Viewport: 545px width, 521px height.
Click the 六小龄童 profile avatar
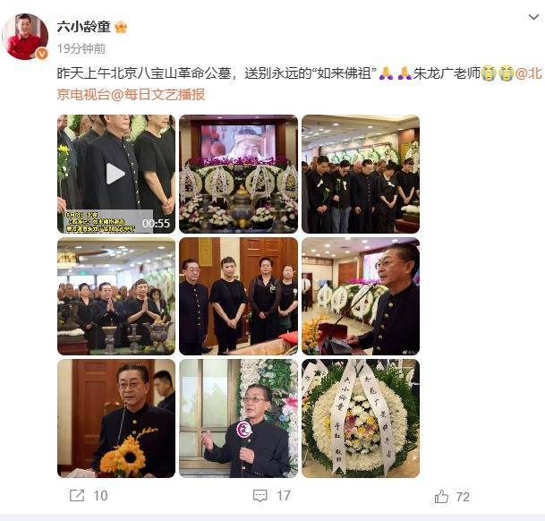25,37
